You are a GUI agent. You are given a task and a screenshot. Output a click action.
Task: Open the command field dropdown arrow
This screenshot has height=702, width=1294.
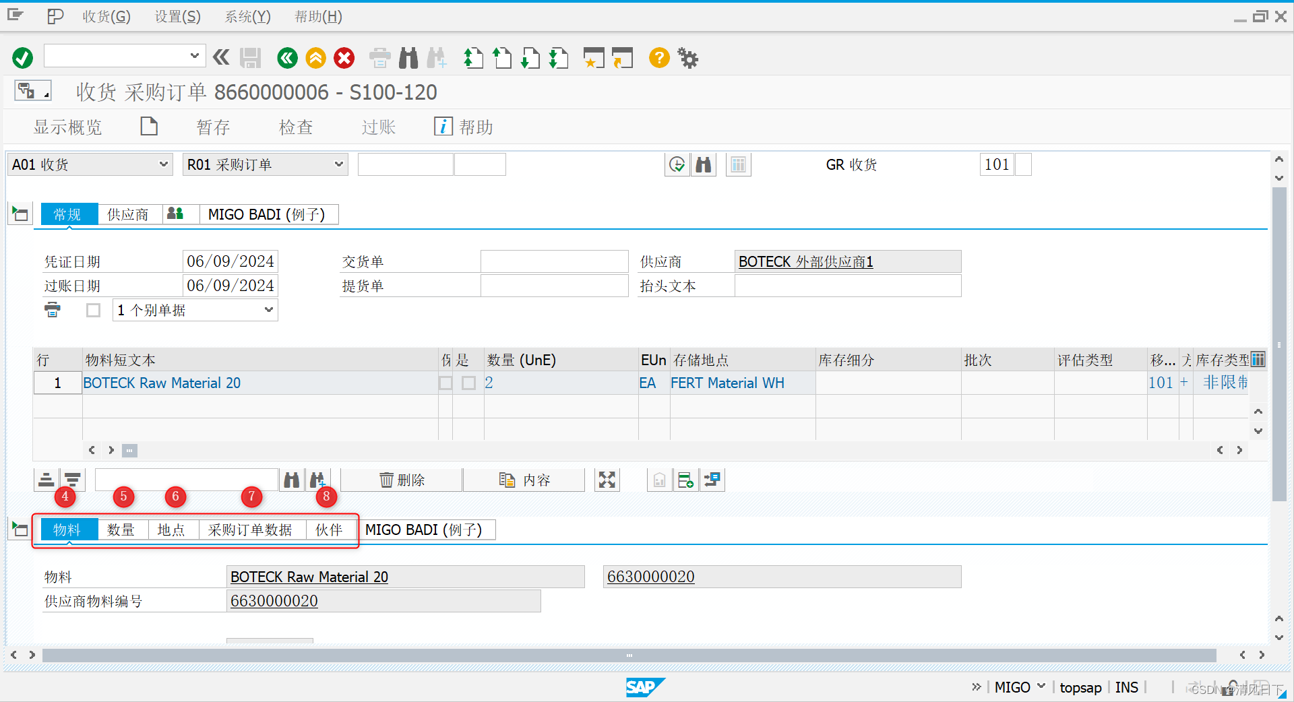[x=194, y=56]
